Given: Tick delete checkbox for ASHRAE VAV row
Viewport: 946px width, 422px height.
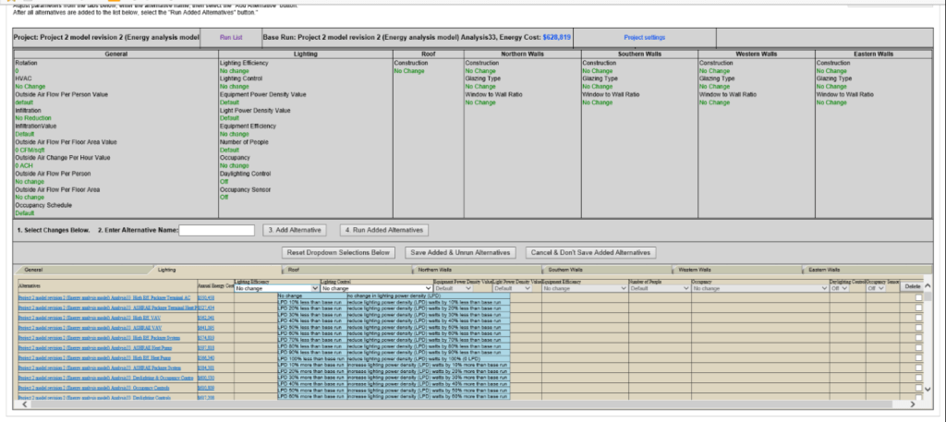Looking at the screenshot, I should pos(918,328).
